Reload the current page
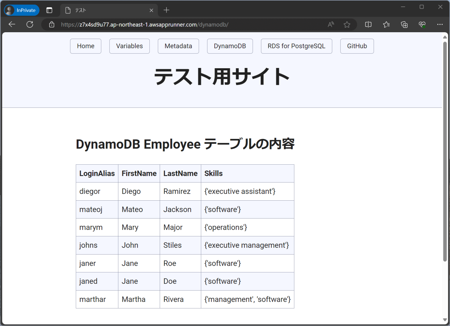 (30, 24)
